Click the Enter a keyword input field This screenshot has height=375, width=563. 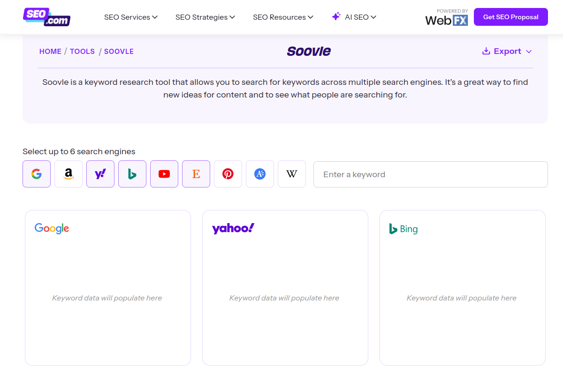click(x=430, y=174)
